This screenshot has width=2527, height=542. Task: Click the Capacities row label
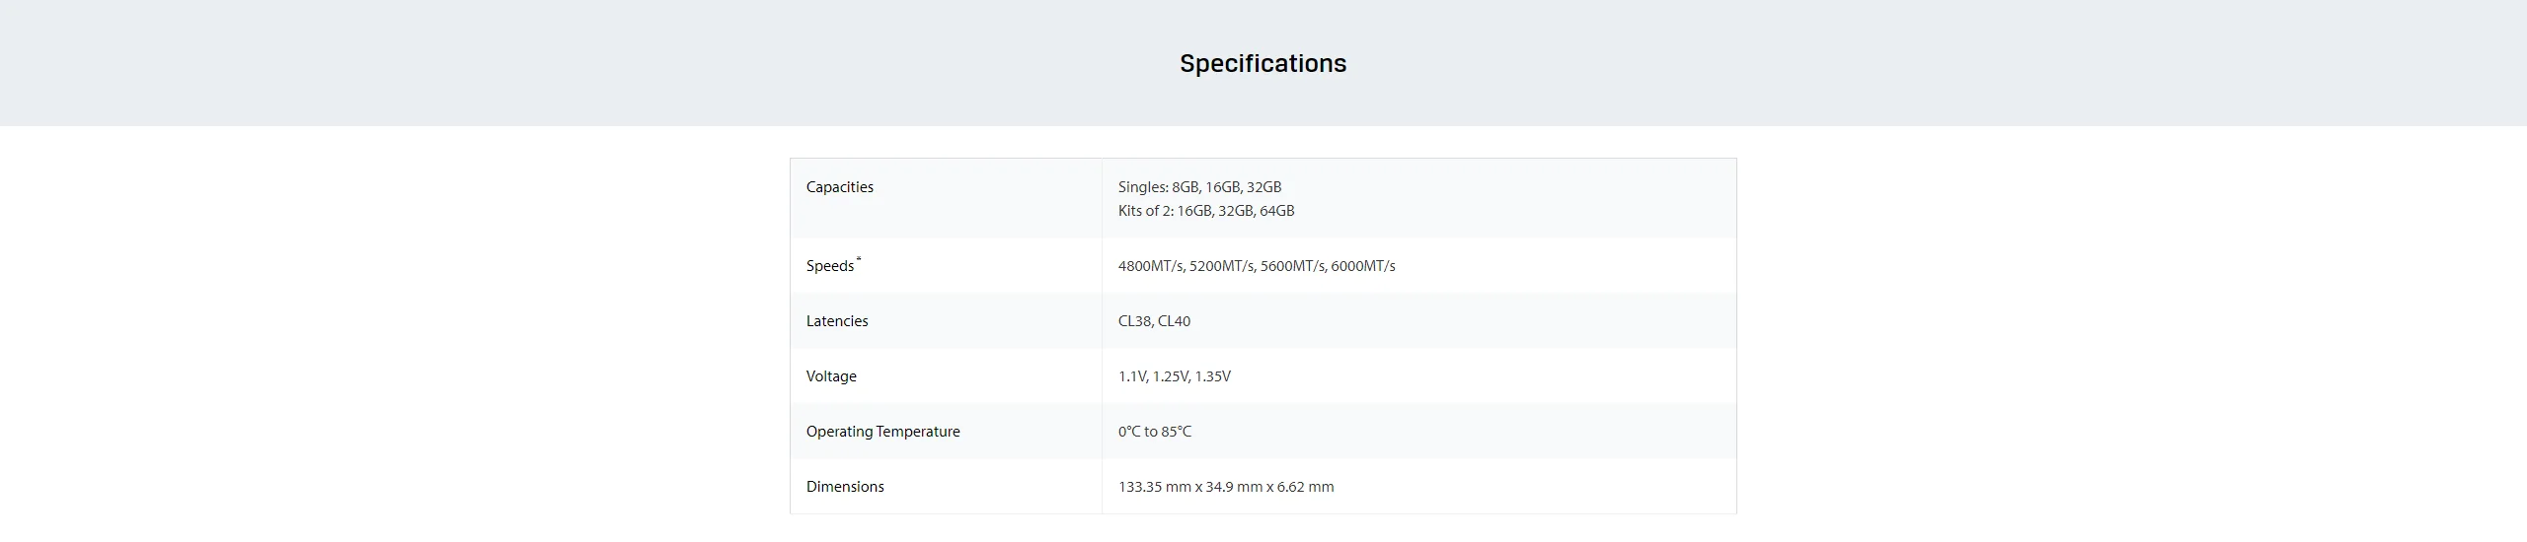839,187
